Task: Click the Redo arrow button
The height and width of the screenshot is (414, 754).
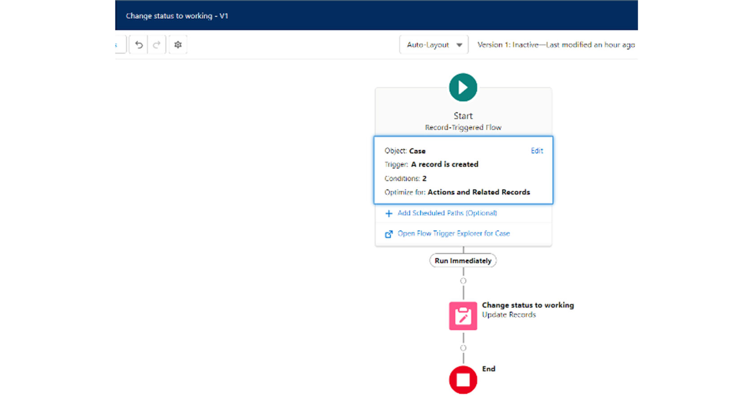Action: (x=157, y=45)
